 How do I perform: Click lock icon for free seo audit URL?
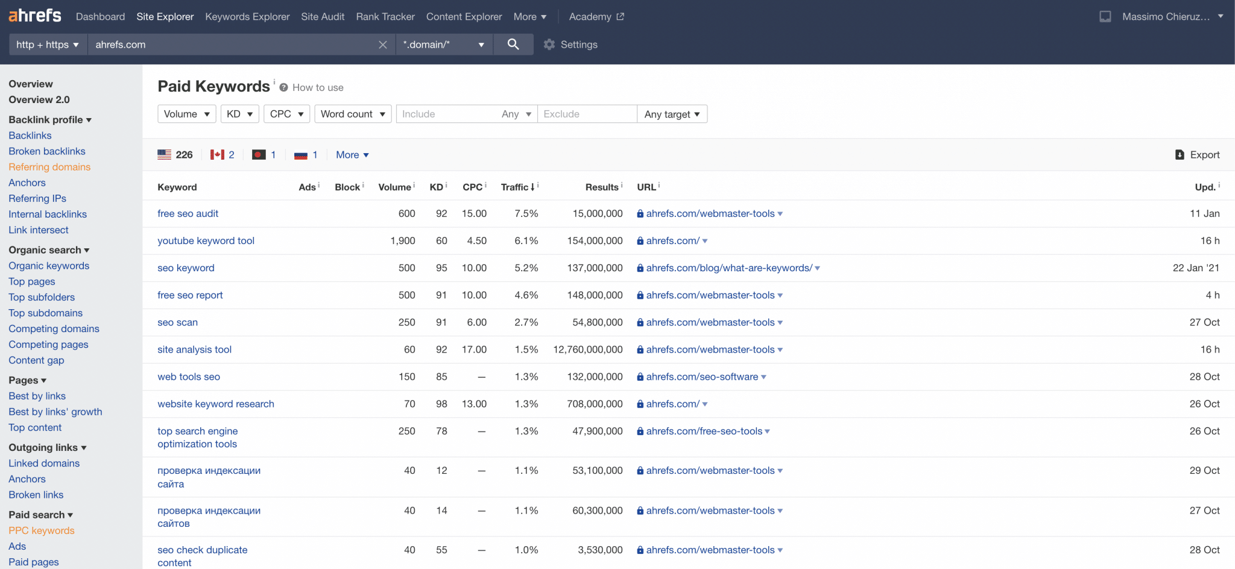(x=640, y=214)
